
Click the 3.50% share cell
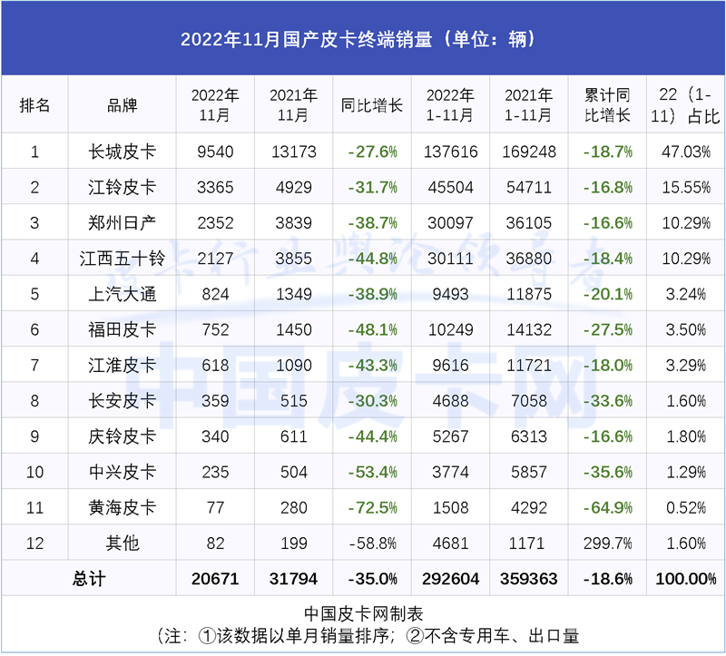(x=686, y=330)
